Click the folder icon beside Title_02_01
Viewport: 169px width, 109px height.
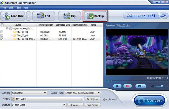(x=14, y=35)
